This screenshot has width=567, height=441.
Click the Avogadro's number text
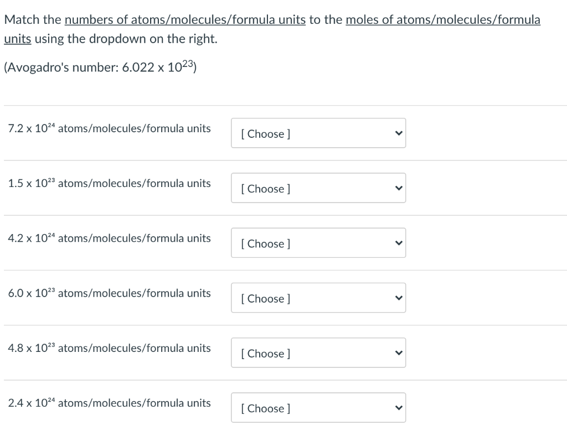[100, 67]
